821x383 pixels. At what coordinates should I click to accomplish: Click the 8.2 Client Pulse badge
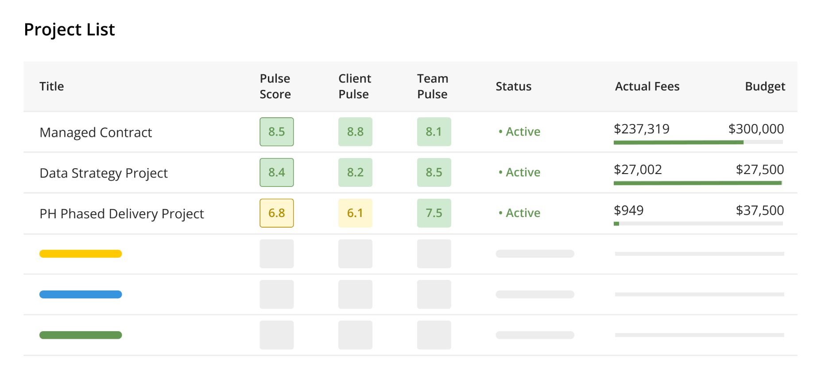[x=355, y=173]
